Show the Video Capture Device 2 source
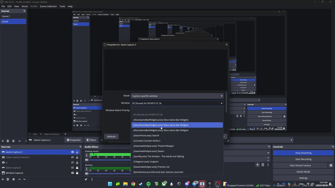335x188 pixels. click(x=72, y=157)
